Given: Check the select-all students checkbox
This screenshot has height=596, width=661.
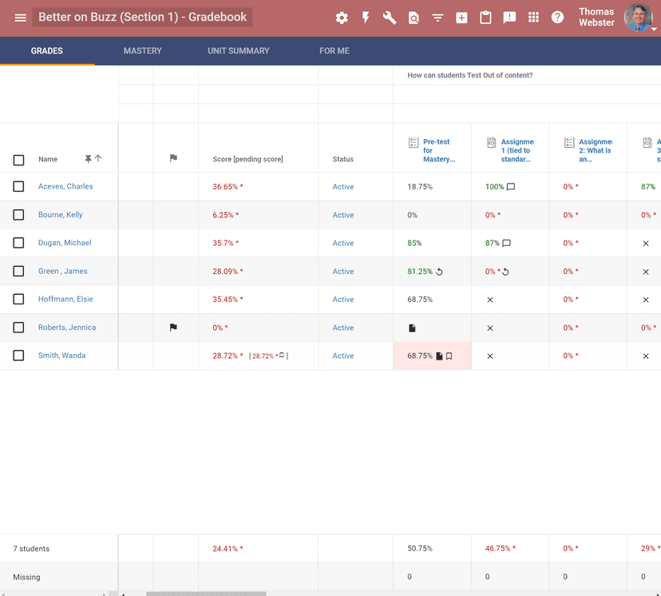Looking at the screenshot, I should [x=18, y=159].
